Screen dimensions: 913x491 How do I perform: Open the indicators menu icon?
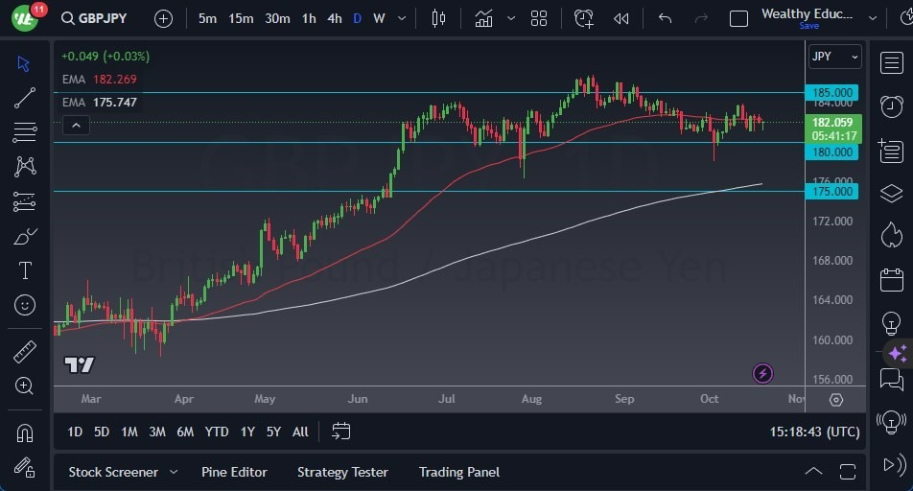tap(484, 18)
